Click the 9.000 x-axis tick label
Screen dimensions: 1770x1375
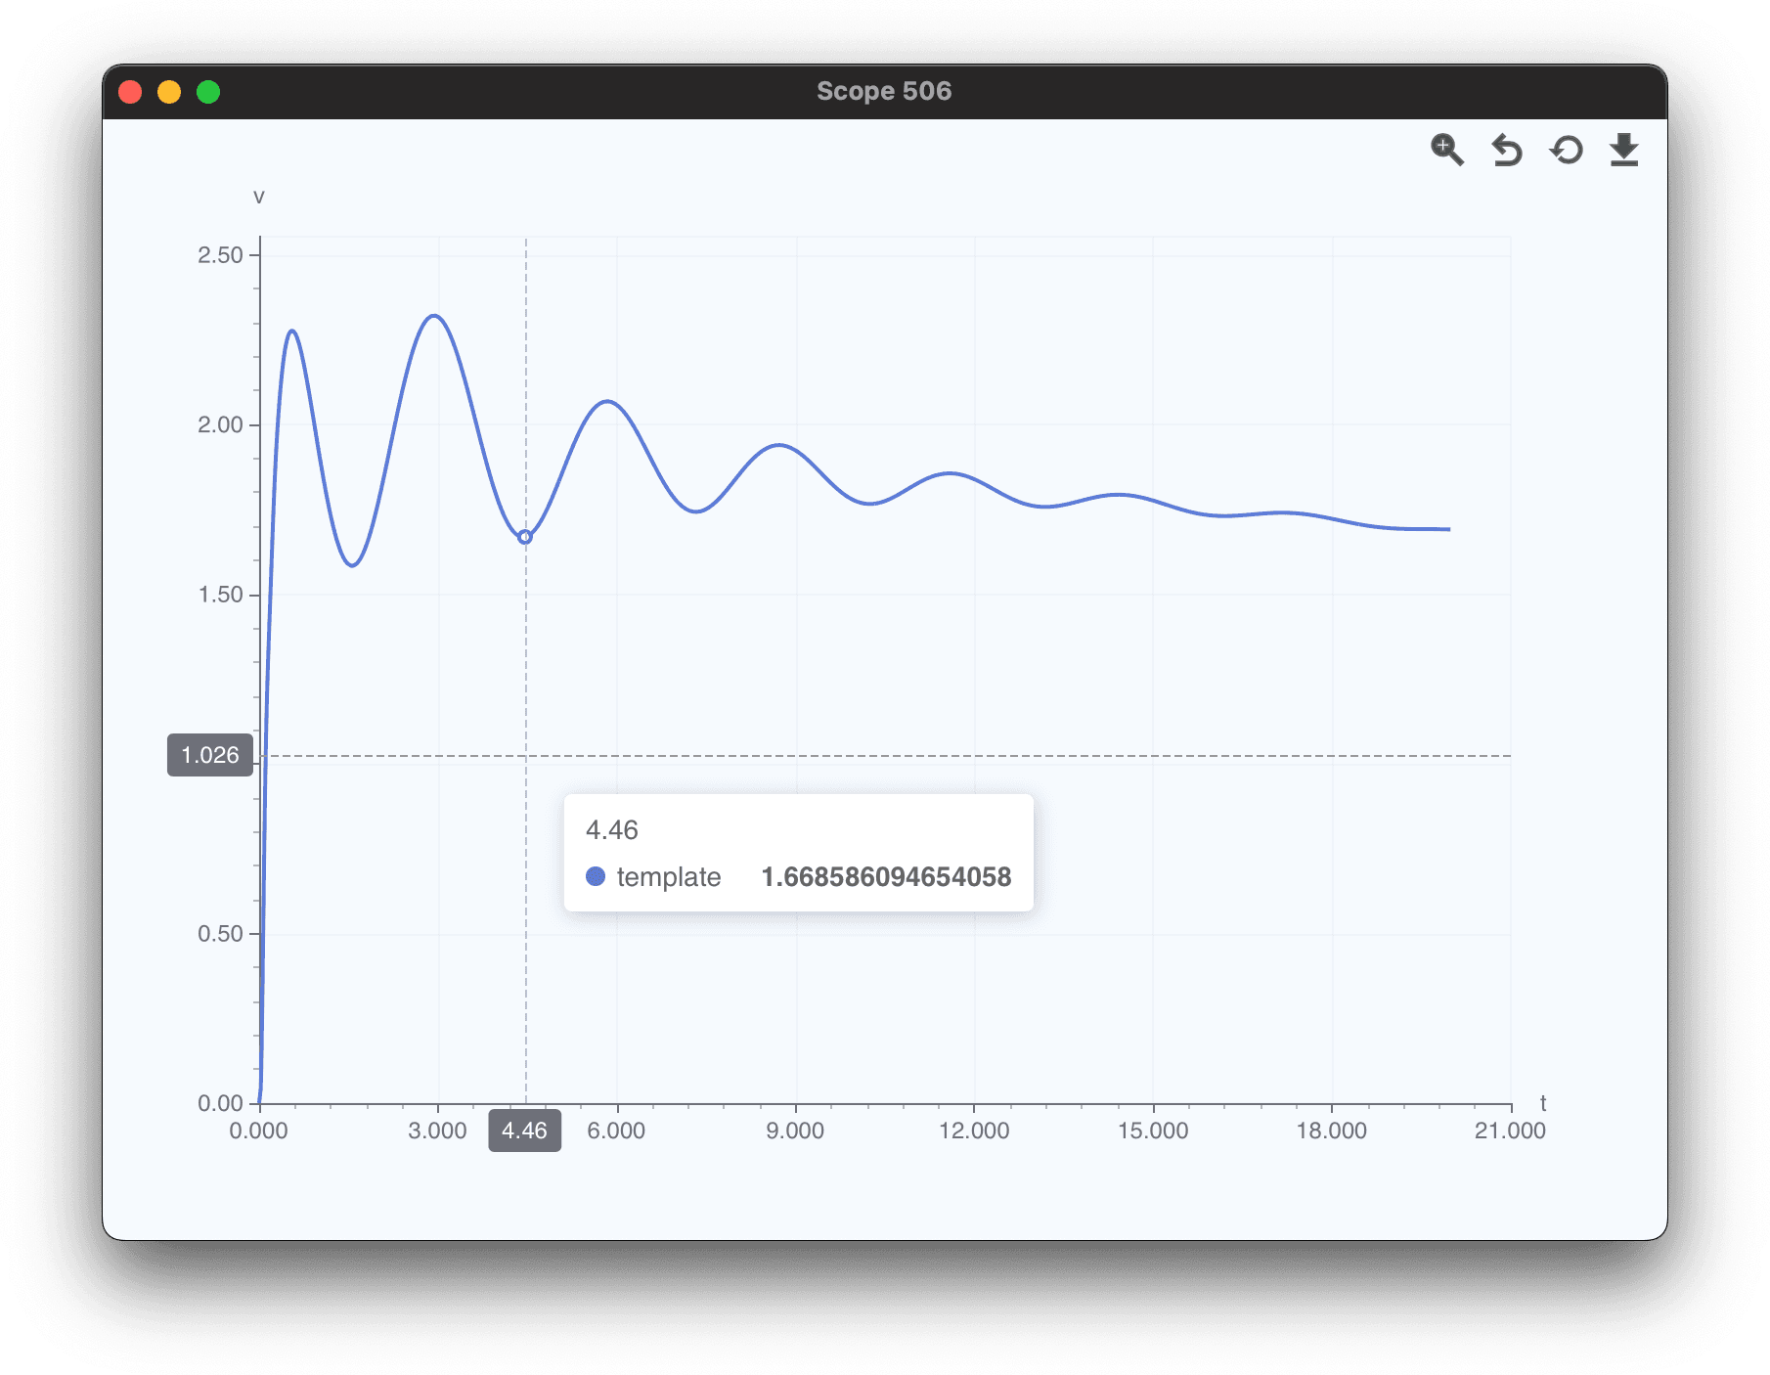[x=795, y=1131]
